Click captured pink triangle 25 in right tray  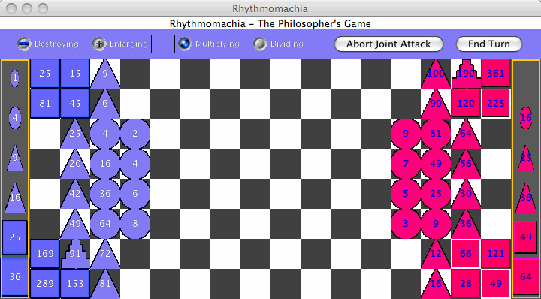[x=526, y=158]
